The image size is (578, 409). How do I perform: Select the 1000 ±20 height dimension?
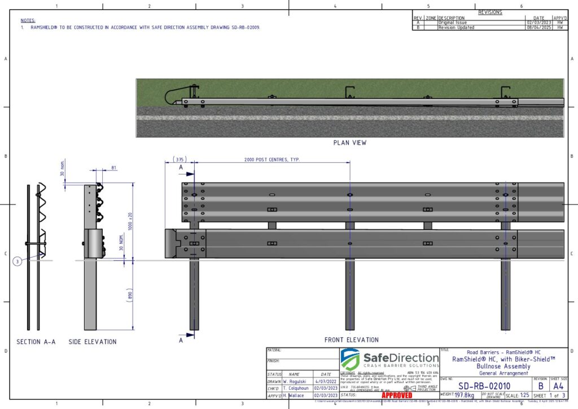pos(130,220)
